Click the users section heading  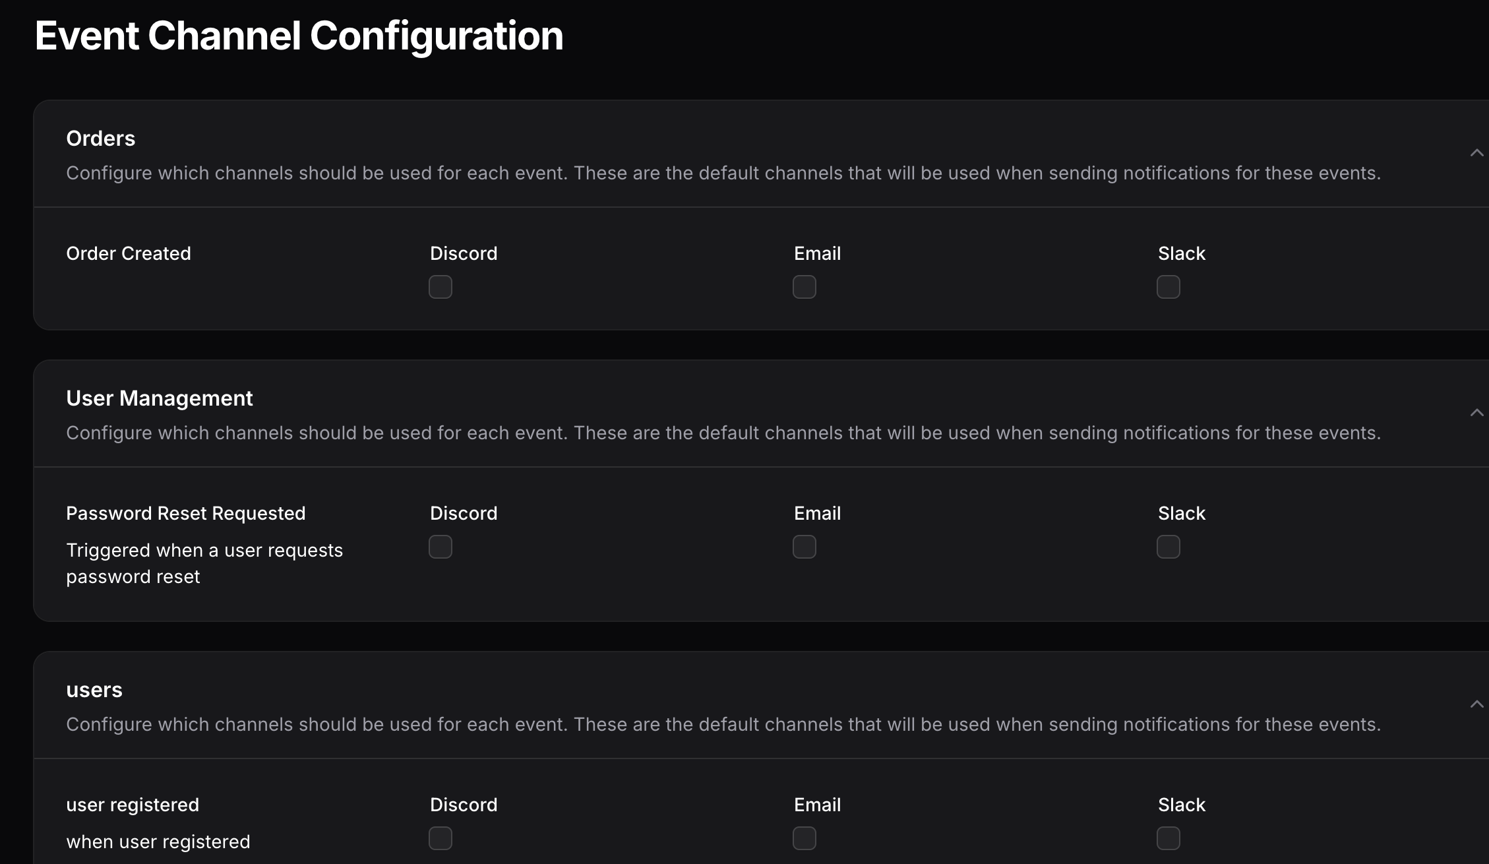click(x=94, y=690)
